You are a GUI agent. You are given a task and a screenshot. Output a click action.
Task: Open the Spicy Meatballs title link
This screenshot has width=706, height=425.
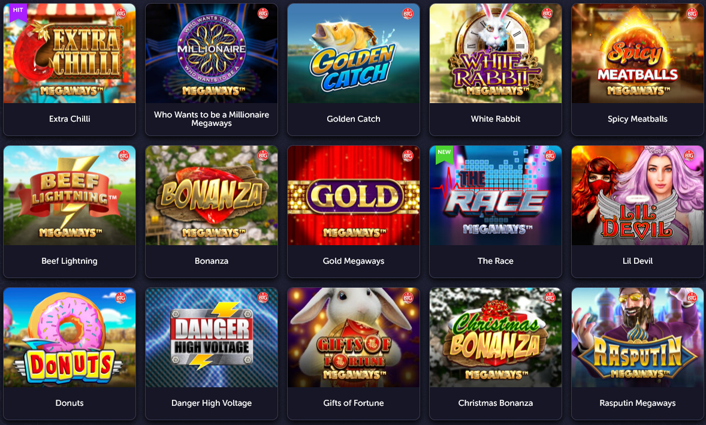pos(638,119)
